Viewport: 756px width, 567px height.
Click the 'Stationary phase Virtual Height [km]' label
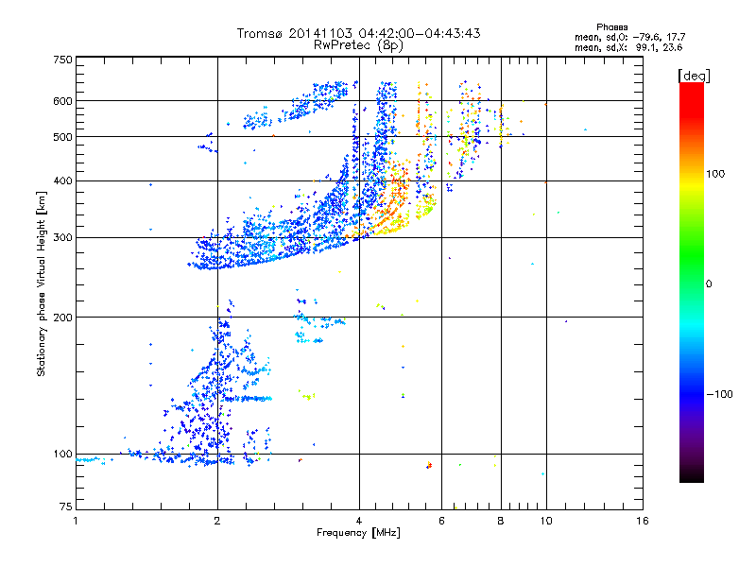41,283
